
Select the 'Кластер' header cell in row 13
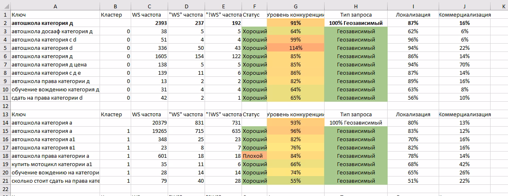point(112,114)
